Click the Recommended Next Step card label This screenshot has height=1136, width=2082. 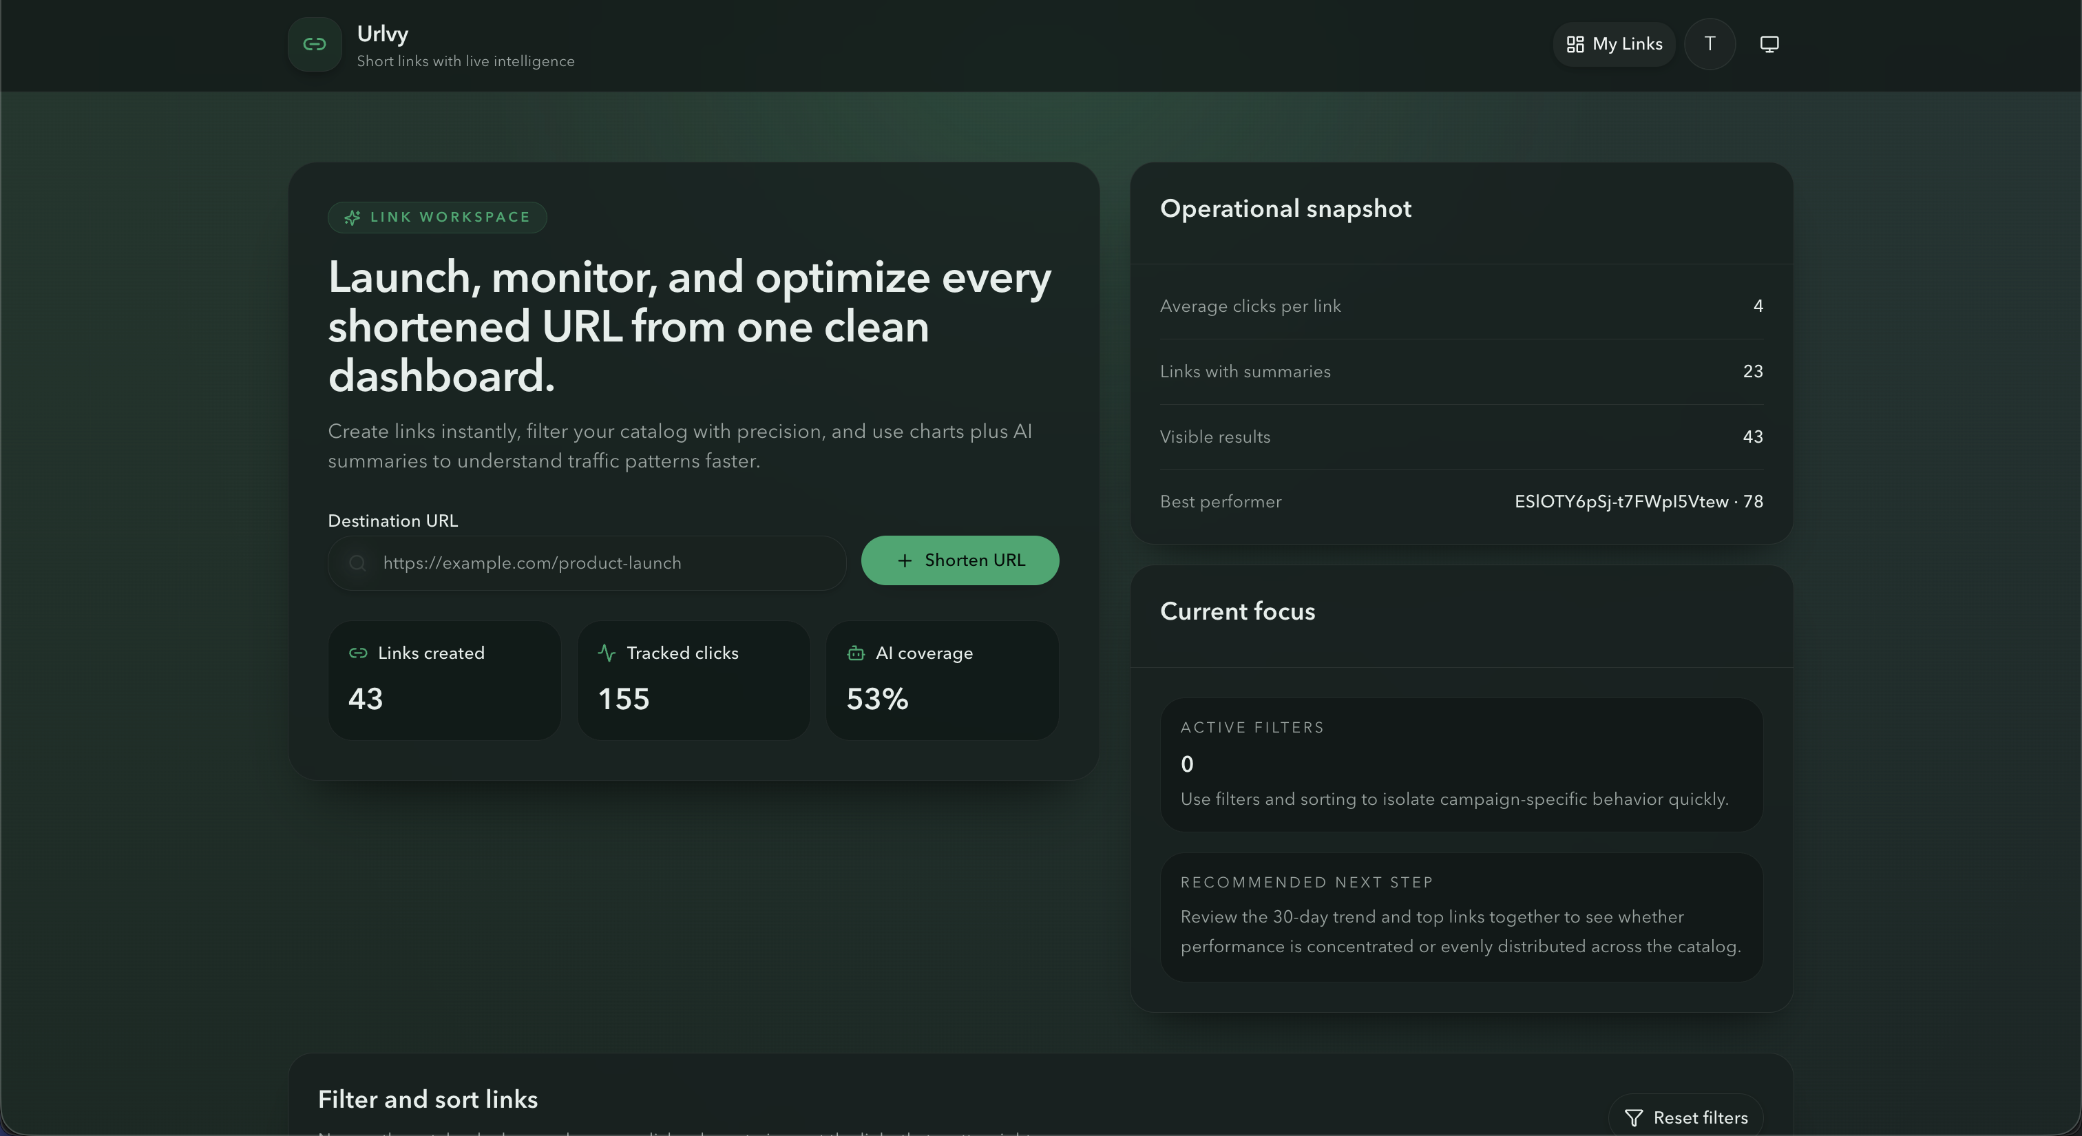click(1306, 883)
